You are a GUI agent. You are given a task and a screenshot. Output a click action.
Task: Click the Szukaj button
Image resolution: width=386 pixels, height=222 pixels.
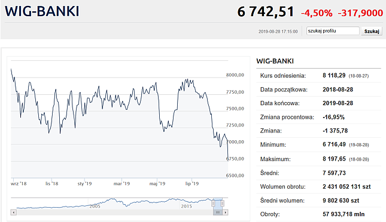point(372,31)
